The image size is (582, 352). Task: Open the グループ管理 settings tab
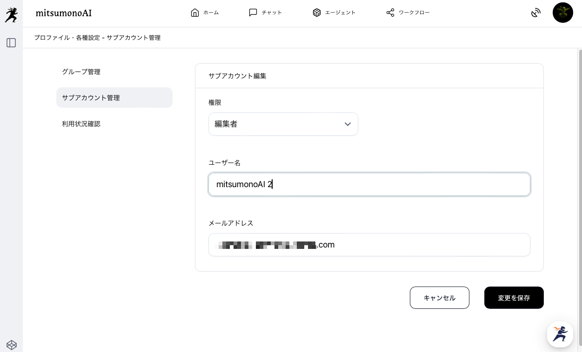81,72
